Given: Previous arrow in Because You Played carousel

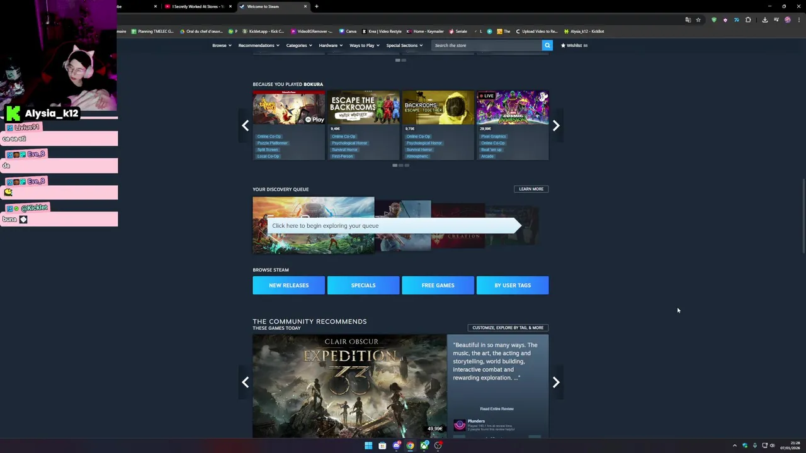Looking at the screenshot, I should pos(245,126).
